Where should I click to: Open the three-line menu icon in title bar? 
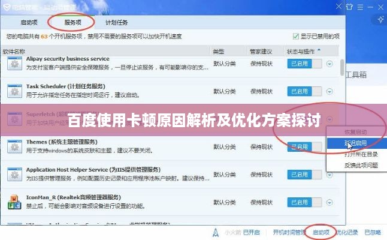pyautogui.click(x=360, y=7)
